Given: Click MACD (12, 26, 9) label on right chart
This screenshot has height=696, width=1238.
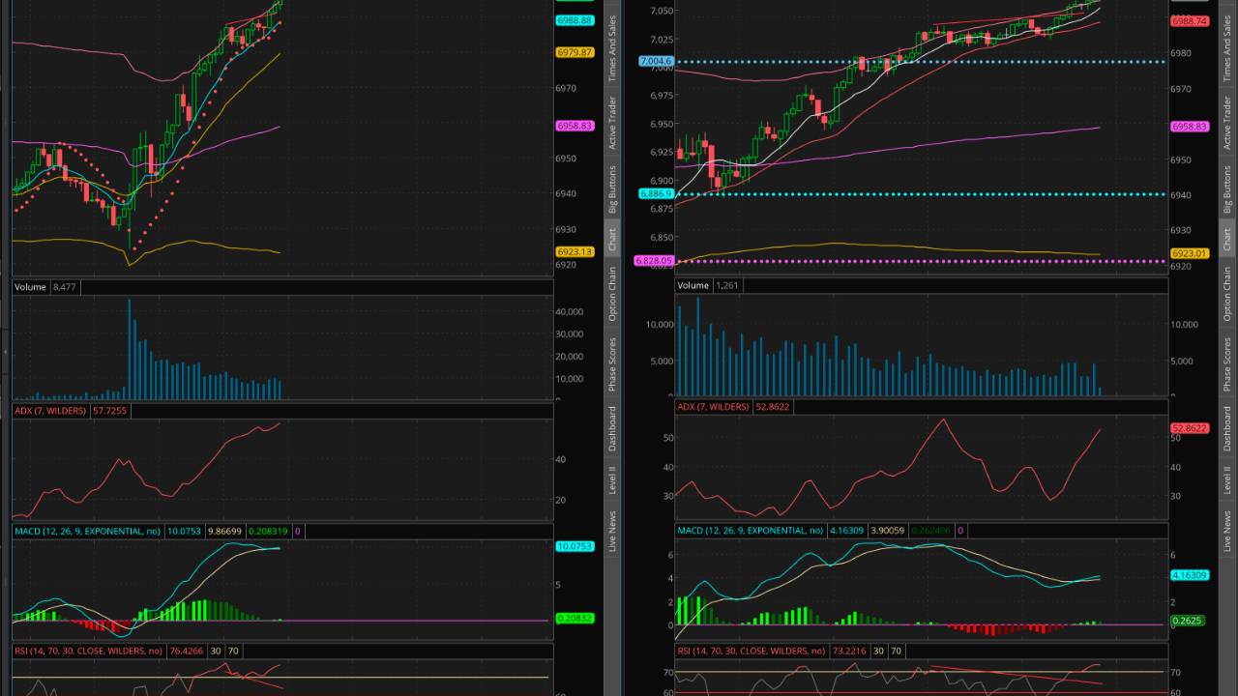Looking at the screenshot, I should [x=750, y=531].
